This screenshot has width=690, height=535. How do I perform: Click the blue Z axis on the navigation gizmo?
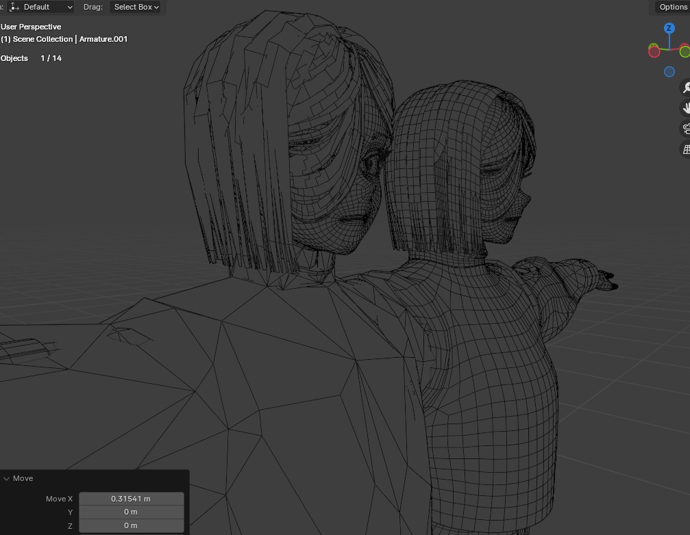tap(668, 28)
